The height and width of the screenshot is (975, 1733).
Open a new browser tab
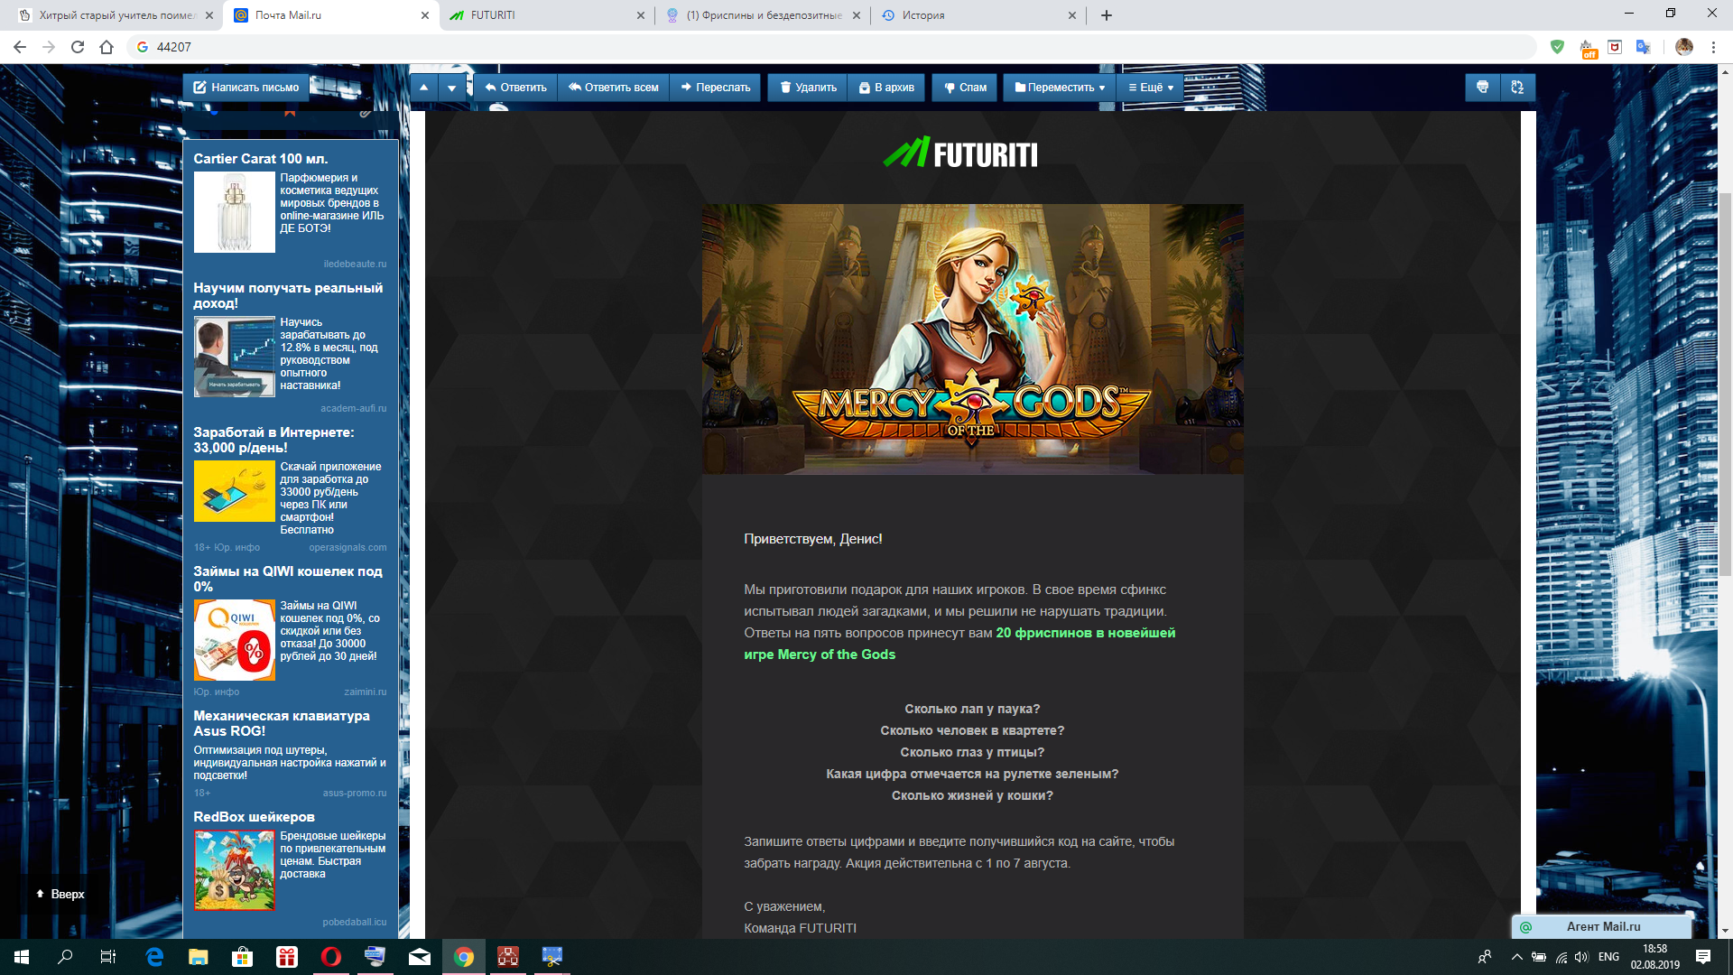coord(1107,15)
